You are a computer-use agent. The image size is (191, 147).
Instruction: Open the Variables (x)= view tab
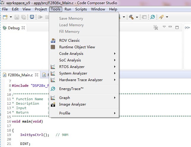pos(187,28)
